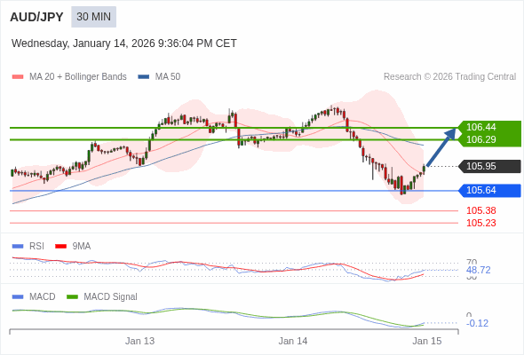Image resolution: width=524 pixels, height=355 pixels.
Task: Click the MA 50 blue legend swatch
Action: [x=143, y=77]
